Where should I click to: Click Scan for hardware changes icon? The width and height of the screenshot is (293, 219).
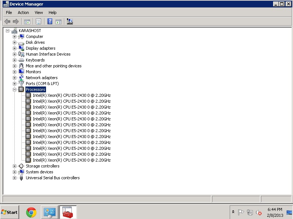(70, 22)
